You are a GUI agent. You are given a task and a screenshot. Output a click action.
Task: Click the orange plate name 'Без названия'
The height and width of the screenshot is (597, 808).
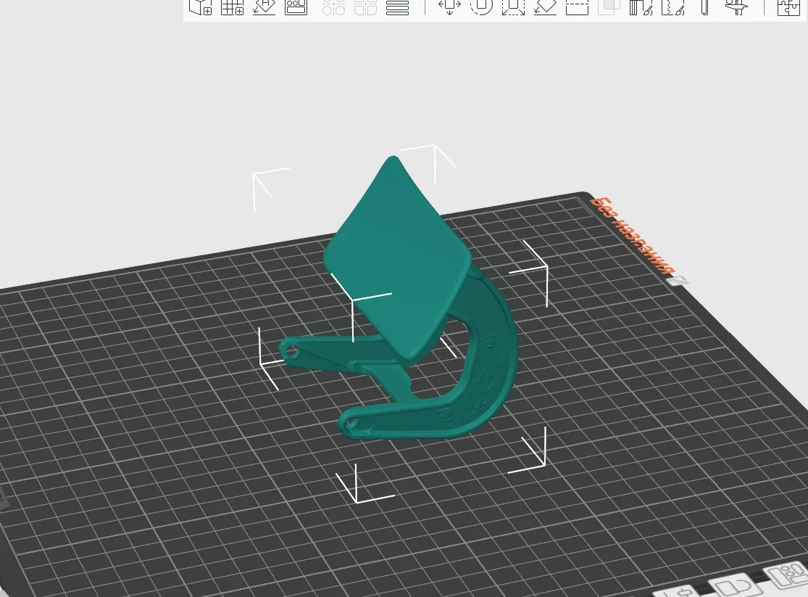(631, 235)
